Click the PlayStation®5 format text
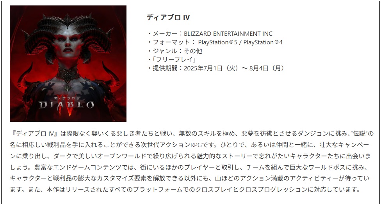This screenshot has width=381, height=205. [x=218, y=42]
